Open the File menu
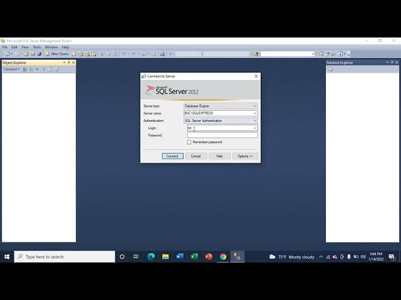Viewport: 401px width, 300px height. [x=5, y=47]
